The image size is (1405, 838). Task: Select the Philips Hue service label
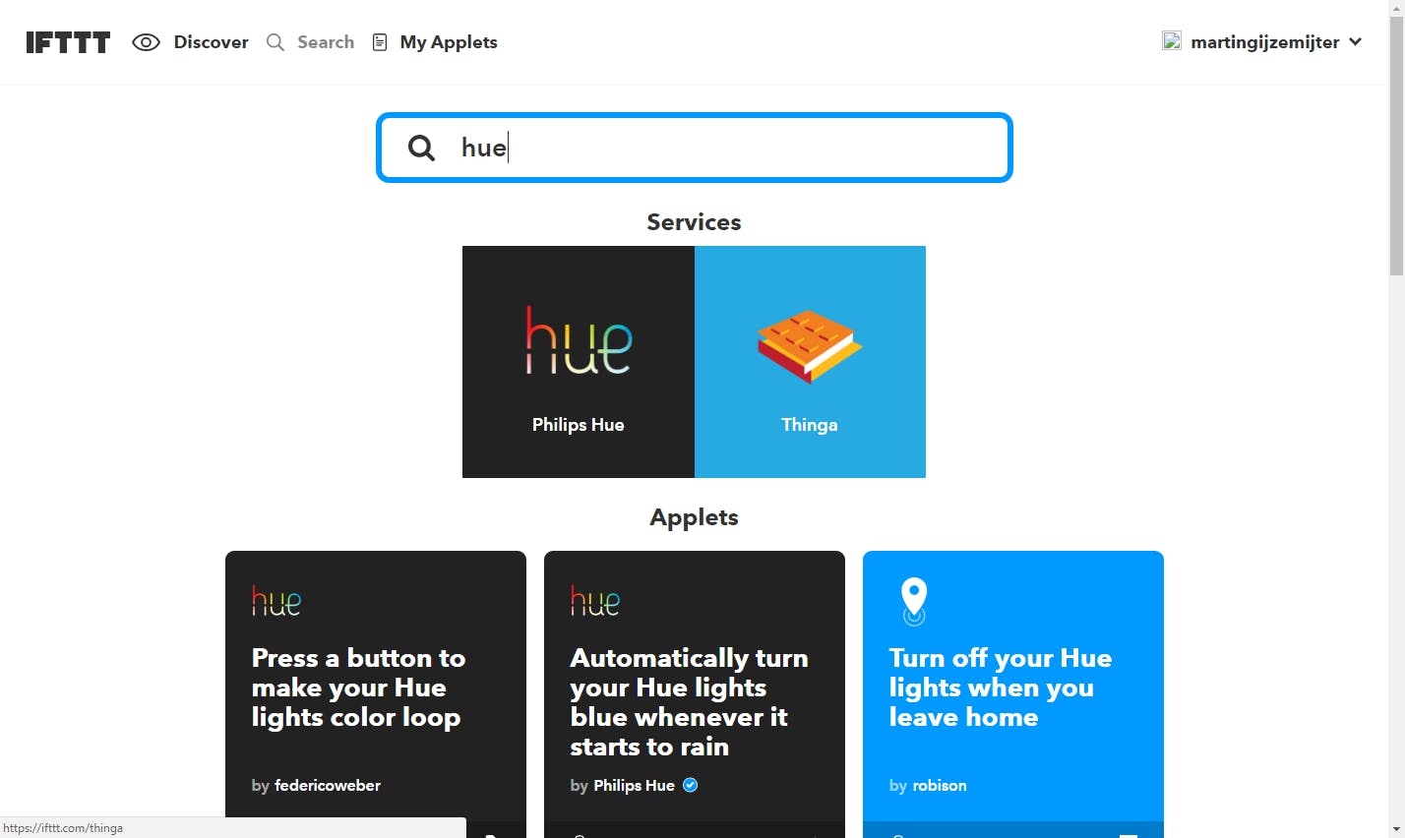coord(579,425)
